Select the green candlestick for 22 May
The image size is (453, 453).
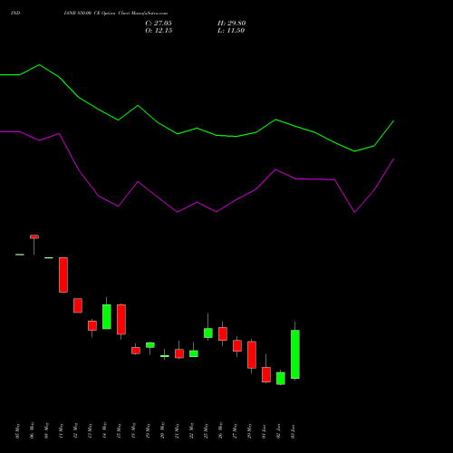[x=194, y=353]
